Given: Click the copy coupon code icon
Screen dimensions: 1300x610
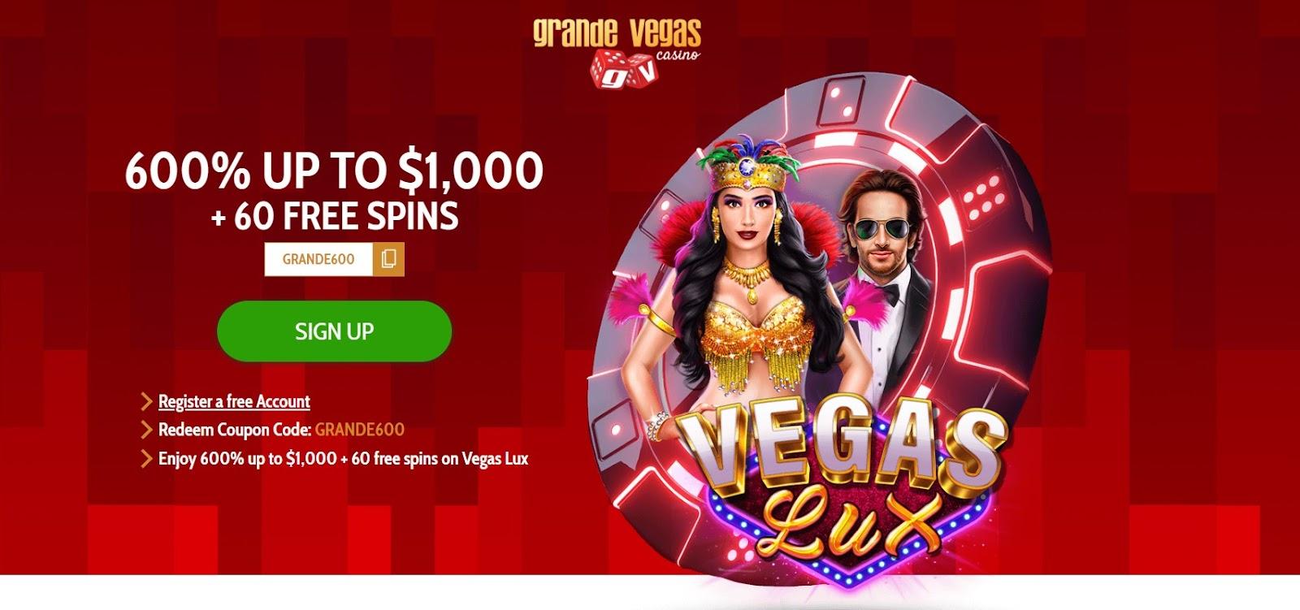Looking at the screenshot, I should (x=388, y=260).
